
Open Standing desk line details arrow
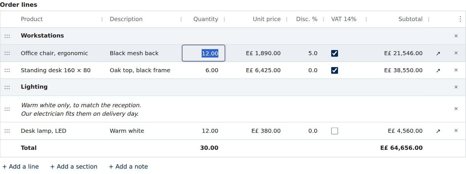coord(438,71)
